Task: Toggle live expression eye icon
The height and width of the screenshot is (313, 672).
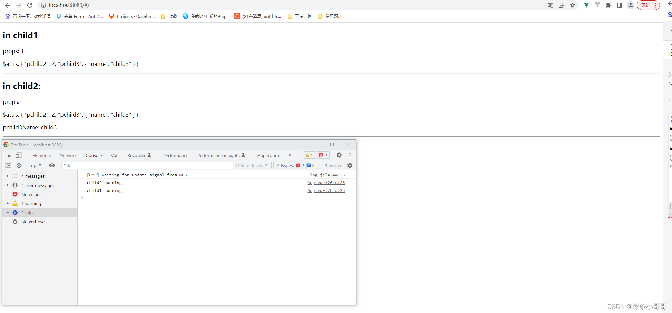Action: (x=52, y=166)
